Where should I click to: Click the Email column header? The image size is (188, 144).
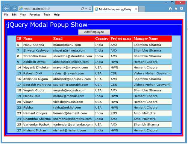[73, 39]
